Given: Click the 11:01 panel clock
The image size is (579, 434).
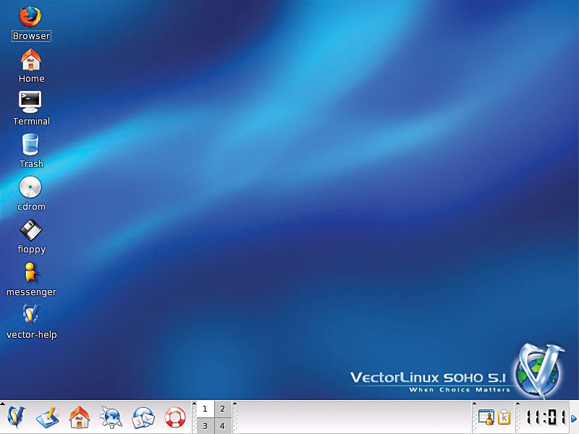Looking at the screenshot, I should click(546, 417).
